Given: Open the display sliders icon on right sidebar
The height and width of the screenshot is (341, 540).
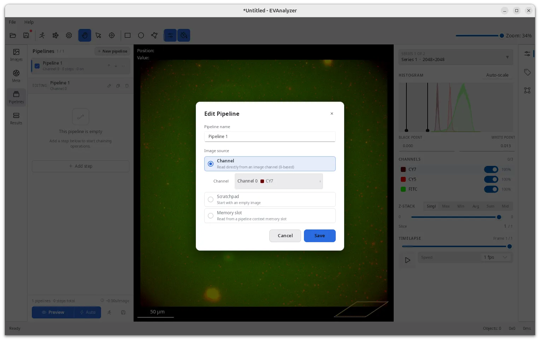Looking at the screenshot, I should tap(527, 54).
